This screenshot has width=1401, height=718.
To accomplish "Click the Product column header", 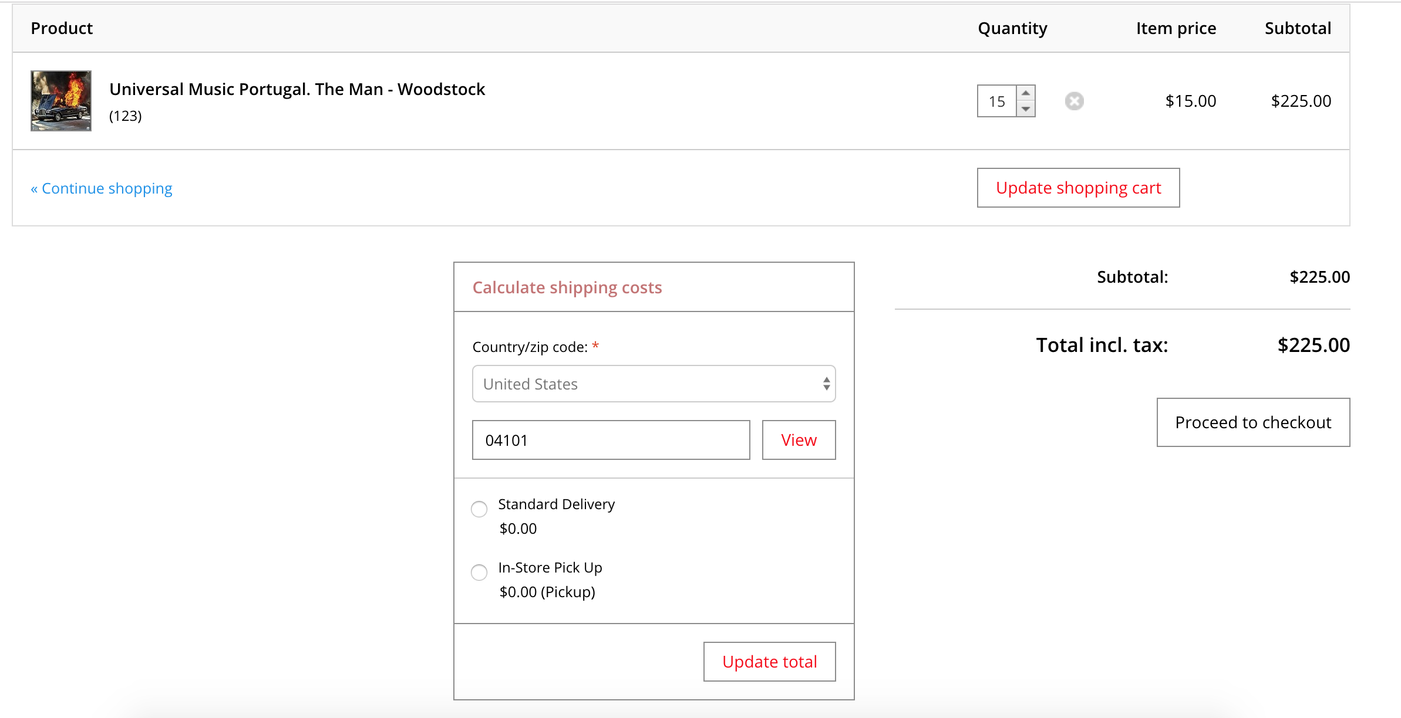I will [62, 28].
